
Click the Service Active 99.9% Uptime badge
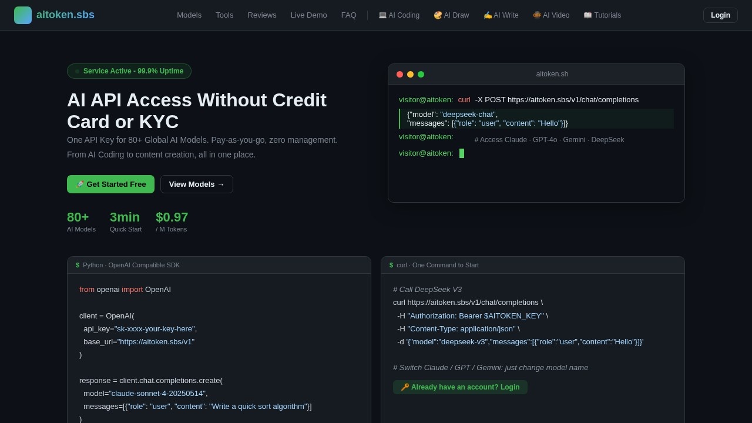pyautogui.click(x=129, y=71)
